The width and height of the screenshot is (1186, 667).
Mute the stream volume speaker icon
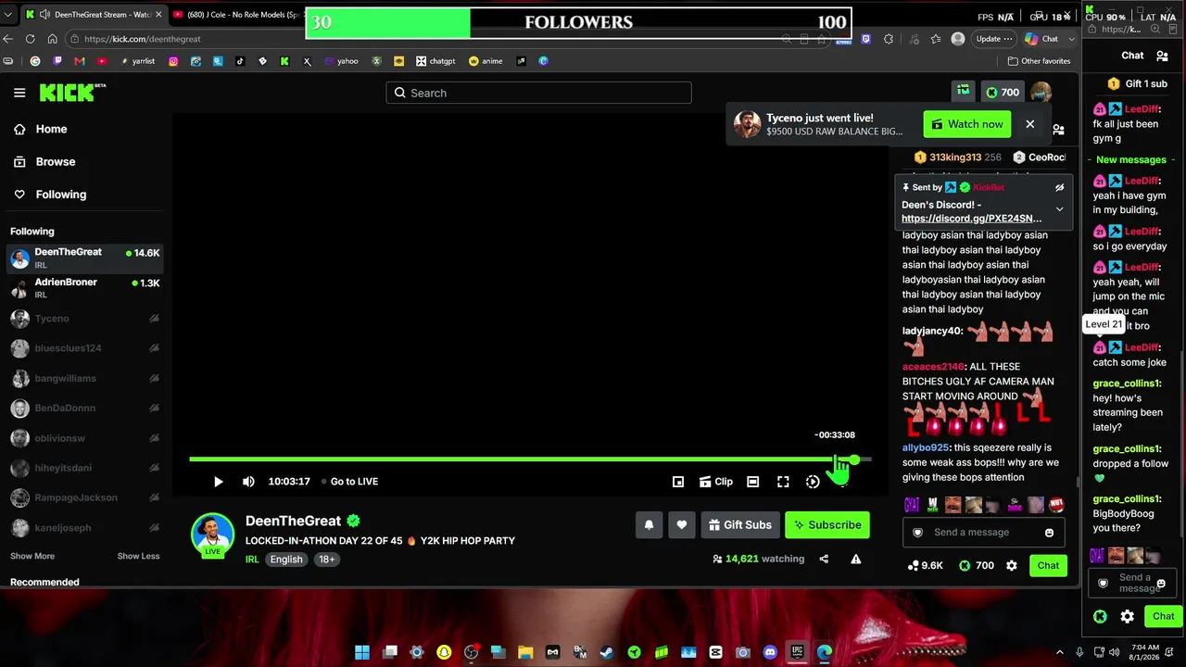click(248, 482)
